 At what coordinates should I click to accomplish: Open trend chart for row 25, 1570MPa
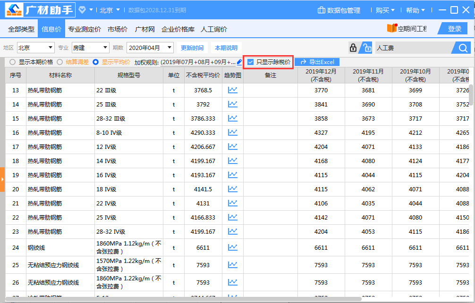(x=232, y=265)
